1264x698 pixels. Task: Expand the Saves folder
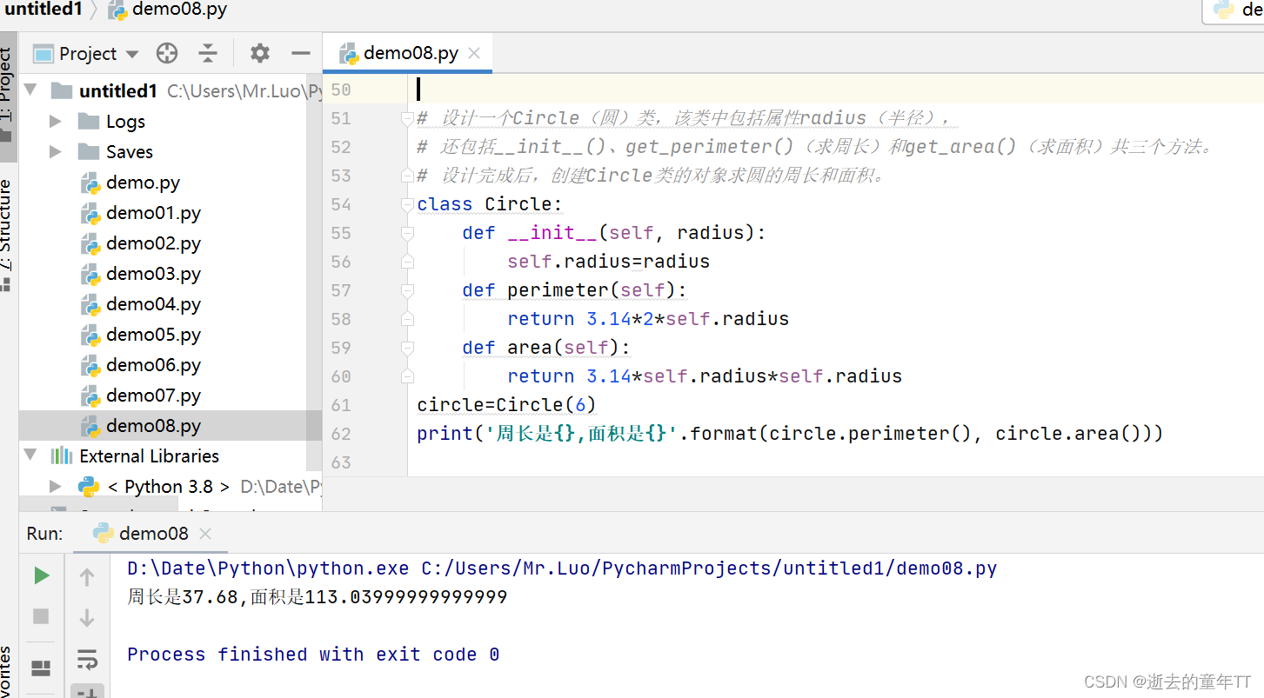coord(56,151)
